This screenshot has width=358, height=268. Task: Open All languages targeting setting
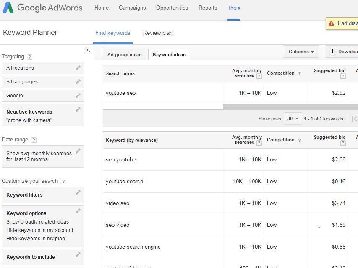coord(43,82)
